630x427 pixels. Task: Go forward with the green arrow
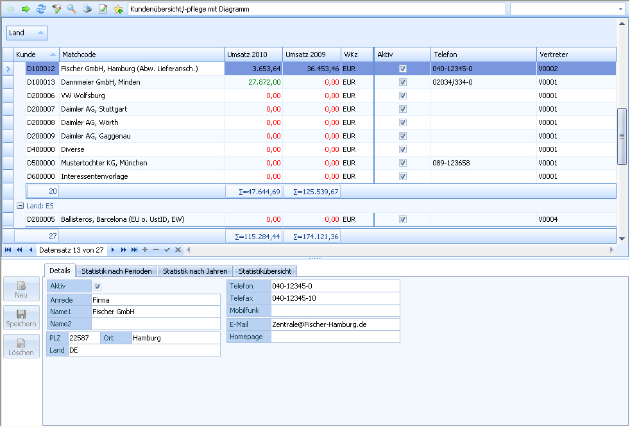[26, 9]
